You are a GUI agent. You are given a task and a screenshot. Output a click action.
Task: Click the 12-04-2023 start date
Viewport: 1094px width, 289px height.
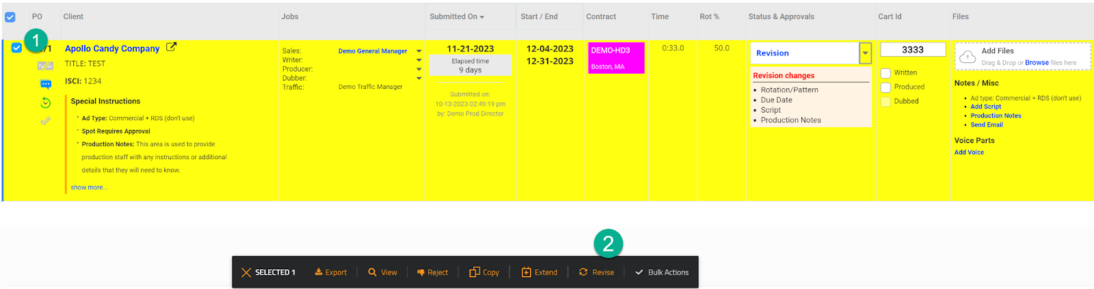pos(550,49)
